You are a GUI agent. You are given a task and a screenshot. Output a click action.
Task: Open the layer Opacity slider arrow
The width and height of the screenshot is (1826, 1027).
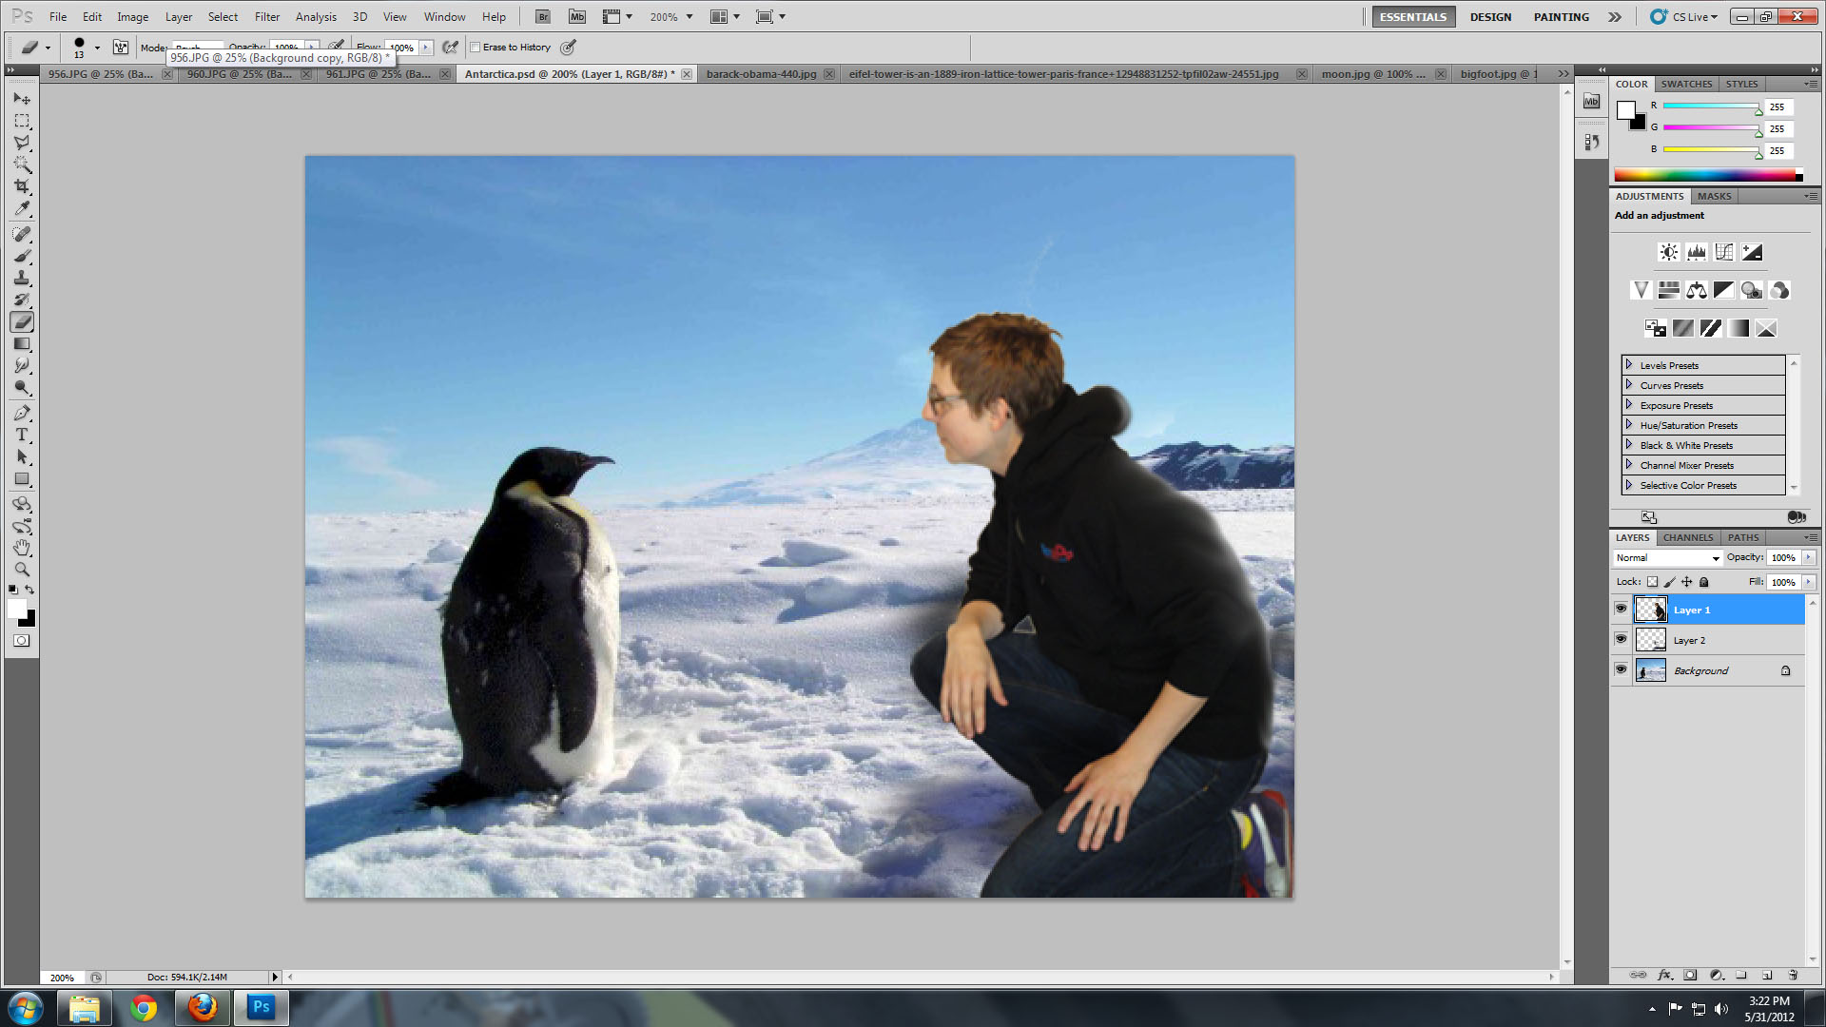point(1809,558)
